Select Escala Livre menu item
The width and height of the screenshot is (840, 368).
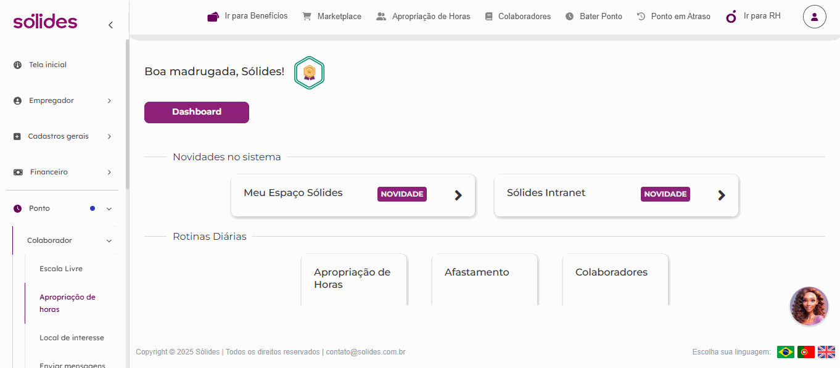[61, 269]
